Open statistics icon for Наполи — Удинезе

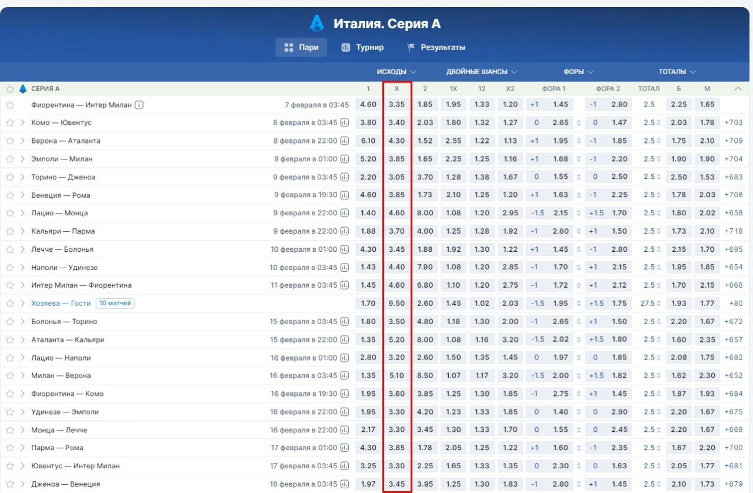click(x=345, y=267)
